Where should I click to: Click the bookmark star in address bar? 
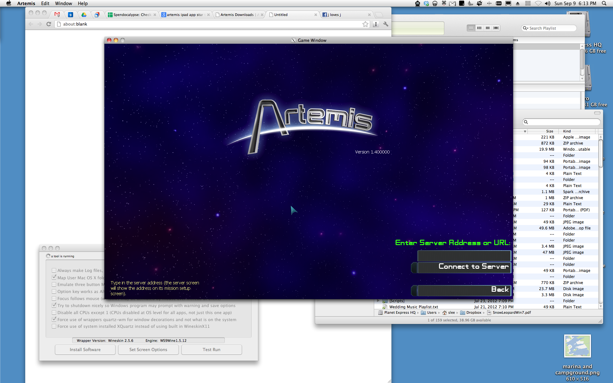click(x=365, y=24)
